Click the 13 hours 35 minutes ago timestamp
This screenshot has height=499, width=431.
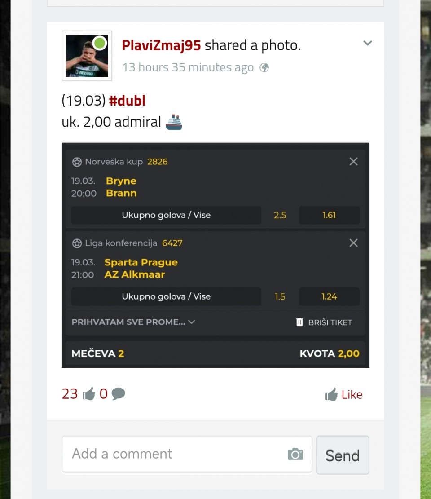pos(188,68)
